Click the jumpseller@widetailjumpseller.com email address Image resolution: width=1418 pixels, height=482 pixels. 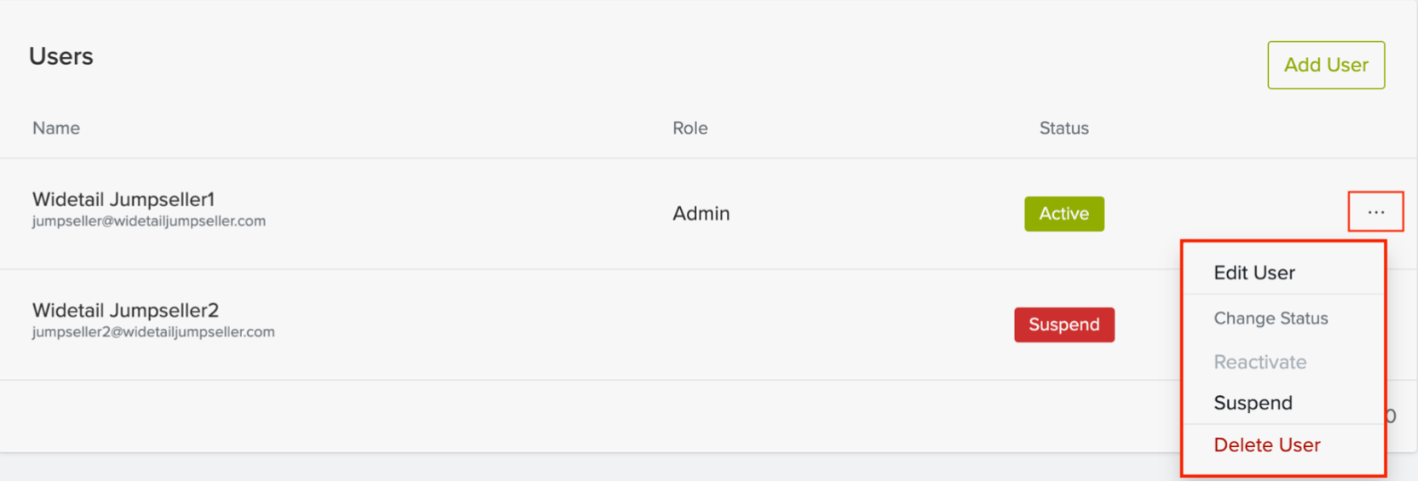coord(149,221)
